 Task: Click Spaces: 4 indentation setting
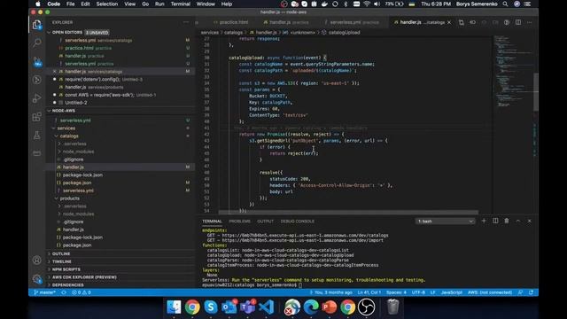(396, 292)
